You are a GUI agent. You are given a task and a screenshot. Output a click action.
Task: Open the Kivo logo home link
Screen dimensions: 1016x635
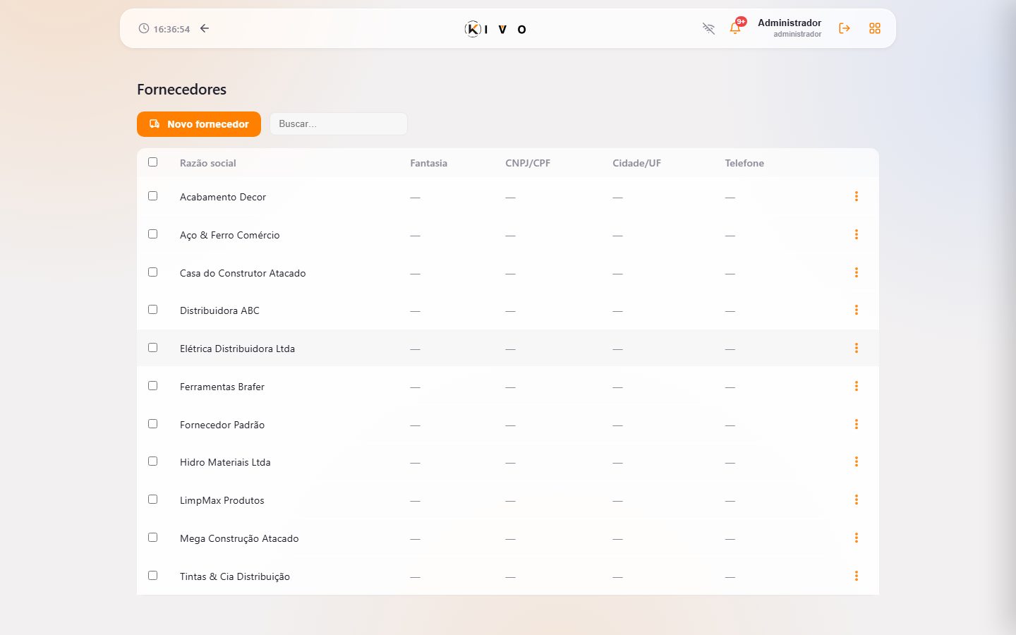tap(495, 29)
